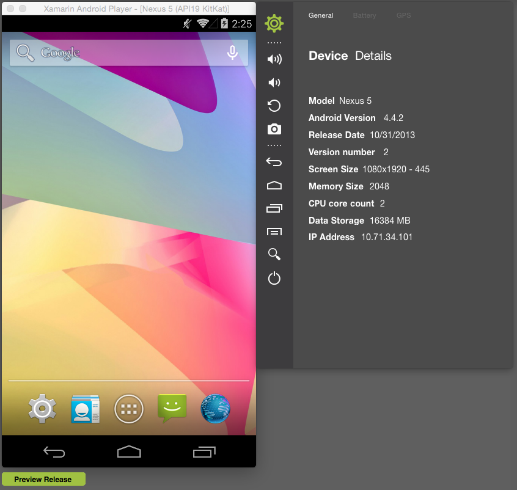Click the Xamarin Android Player window title
Image resolution: width=517 pixels, height=490 pixels.
point(136,9)
